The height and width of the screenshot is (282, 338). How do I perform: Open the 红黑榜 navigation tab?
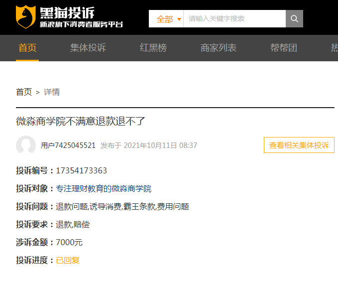(x=153, y=48)
